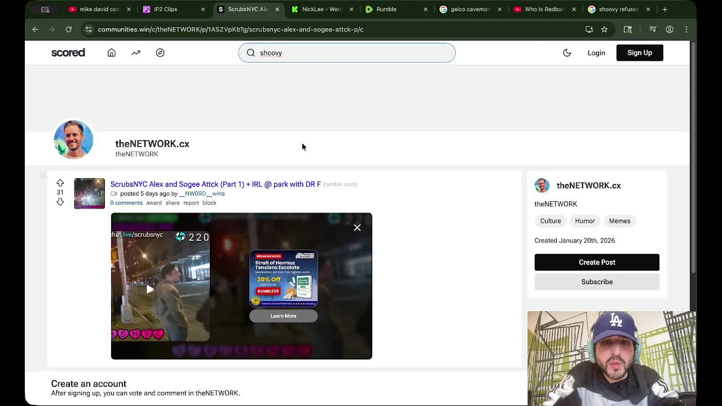Install app icon in address bar

click(589, 29)
